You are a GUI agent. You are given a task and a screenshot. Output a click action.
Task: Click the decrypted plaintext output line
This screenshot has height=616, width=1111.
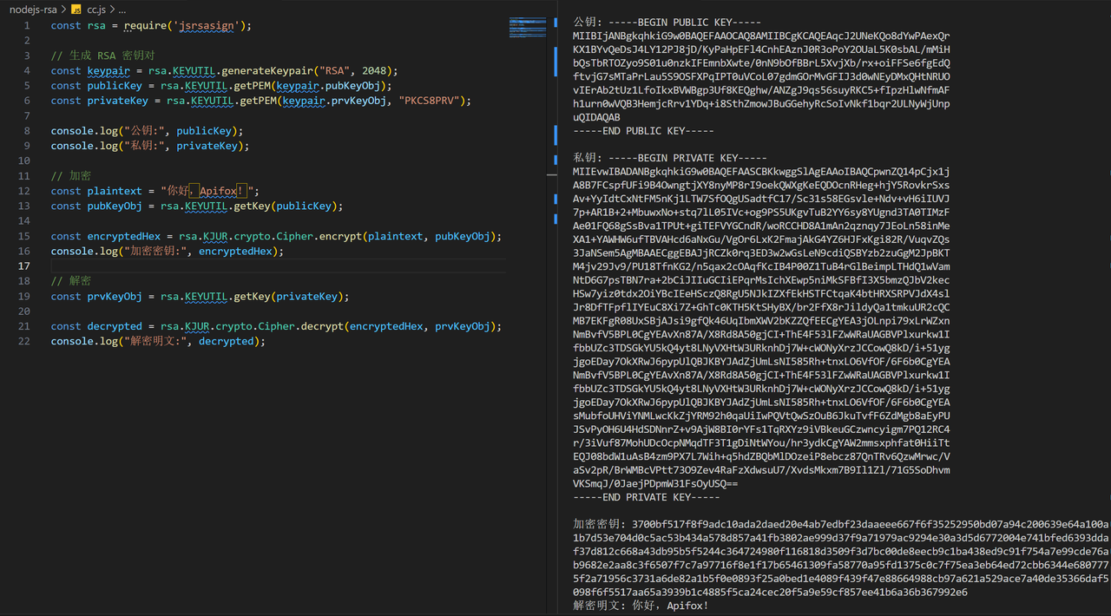coord(641,606)
